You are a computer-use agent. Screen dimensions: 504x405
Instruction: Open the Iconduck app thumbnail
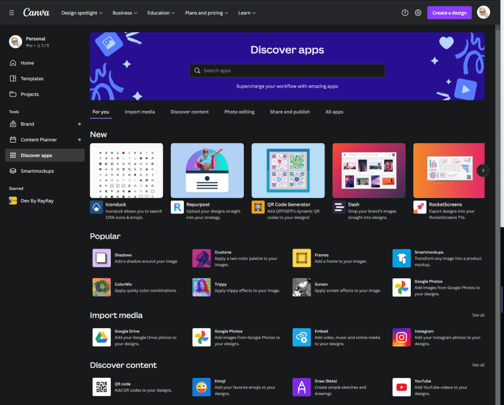[127, 170]
